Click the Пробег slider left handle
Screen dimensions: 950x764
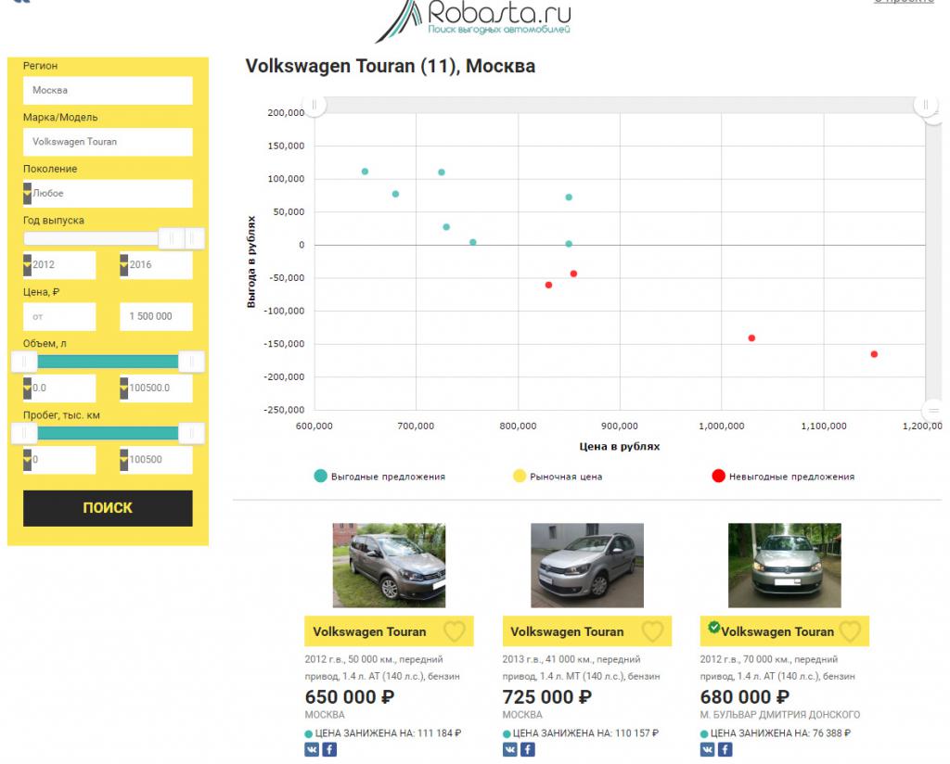pyautogui.click(x=24, y=433)
